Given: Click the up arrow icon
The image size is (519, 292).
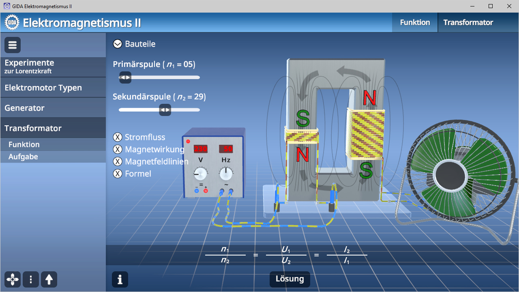Looking at the screenshot, I should 49,279.
